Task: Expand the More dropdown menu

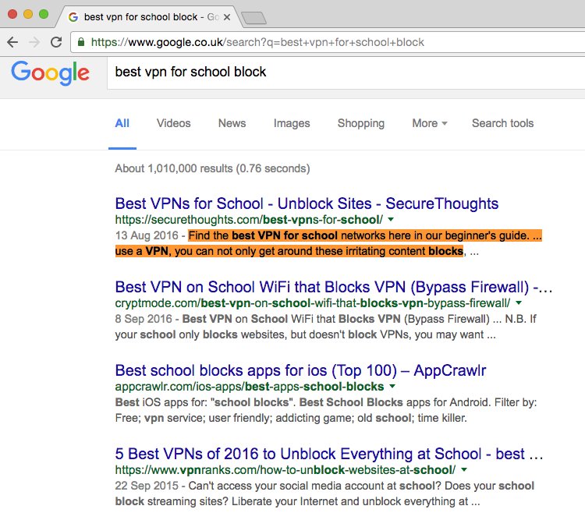Action: pyautogui.click(x=430, y=123)
